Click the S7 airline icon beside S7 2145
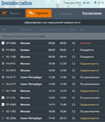The image size is (105, 122). tap(3, 98)
